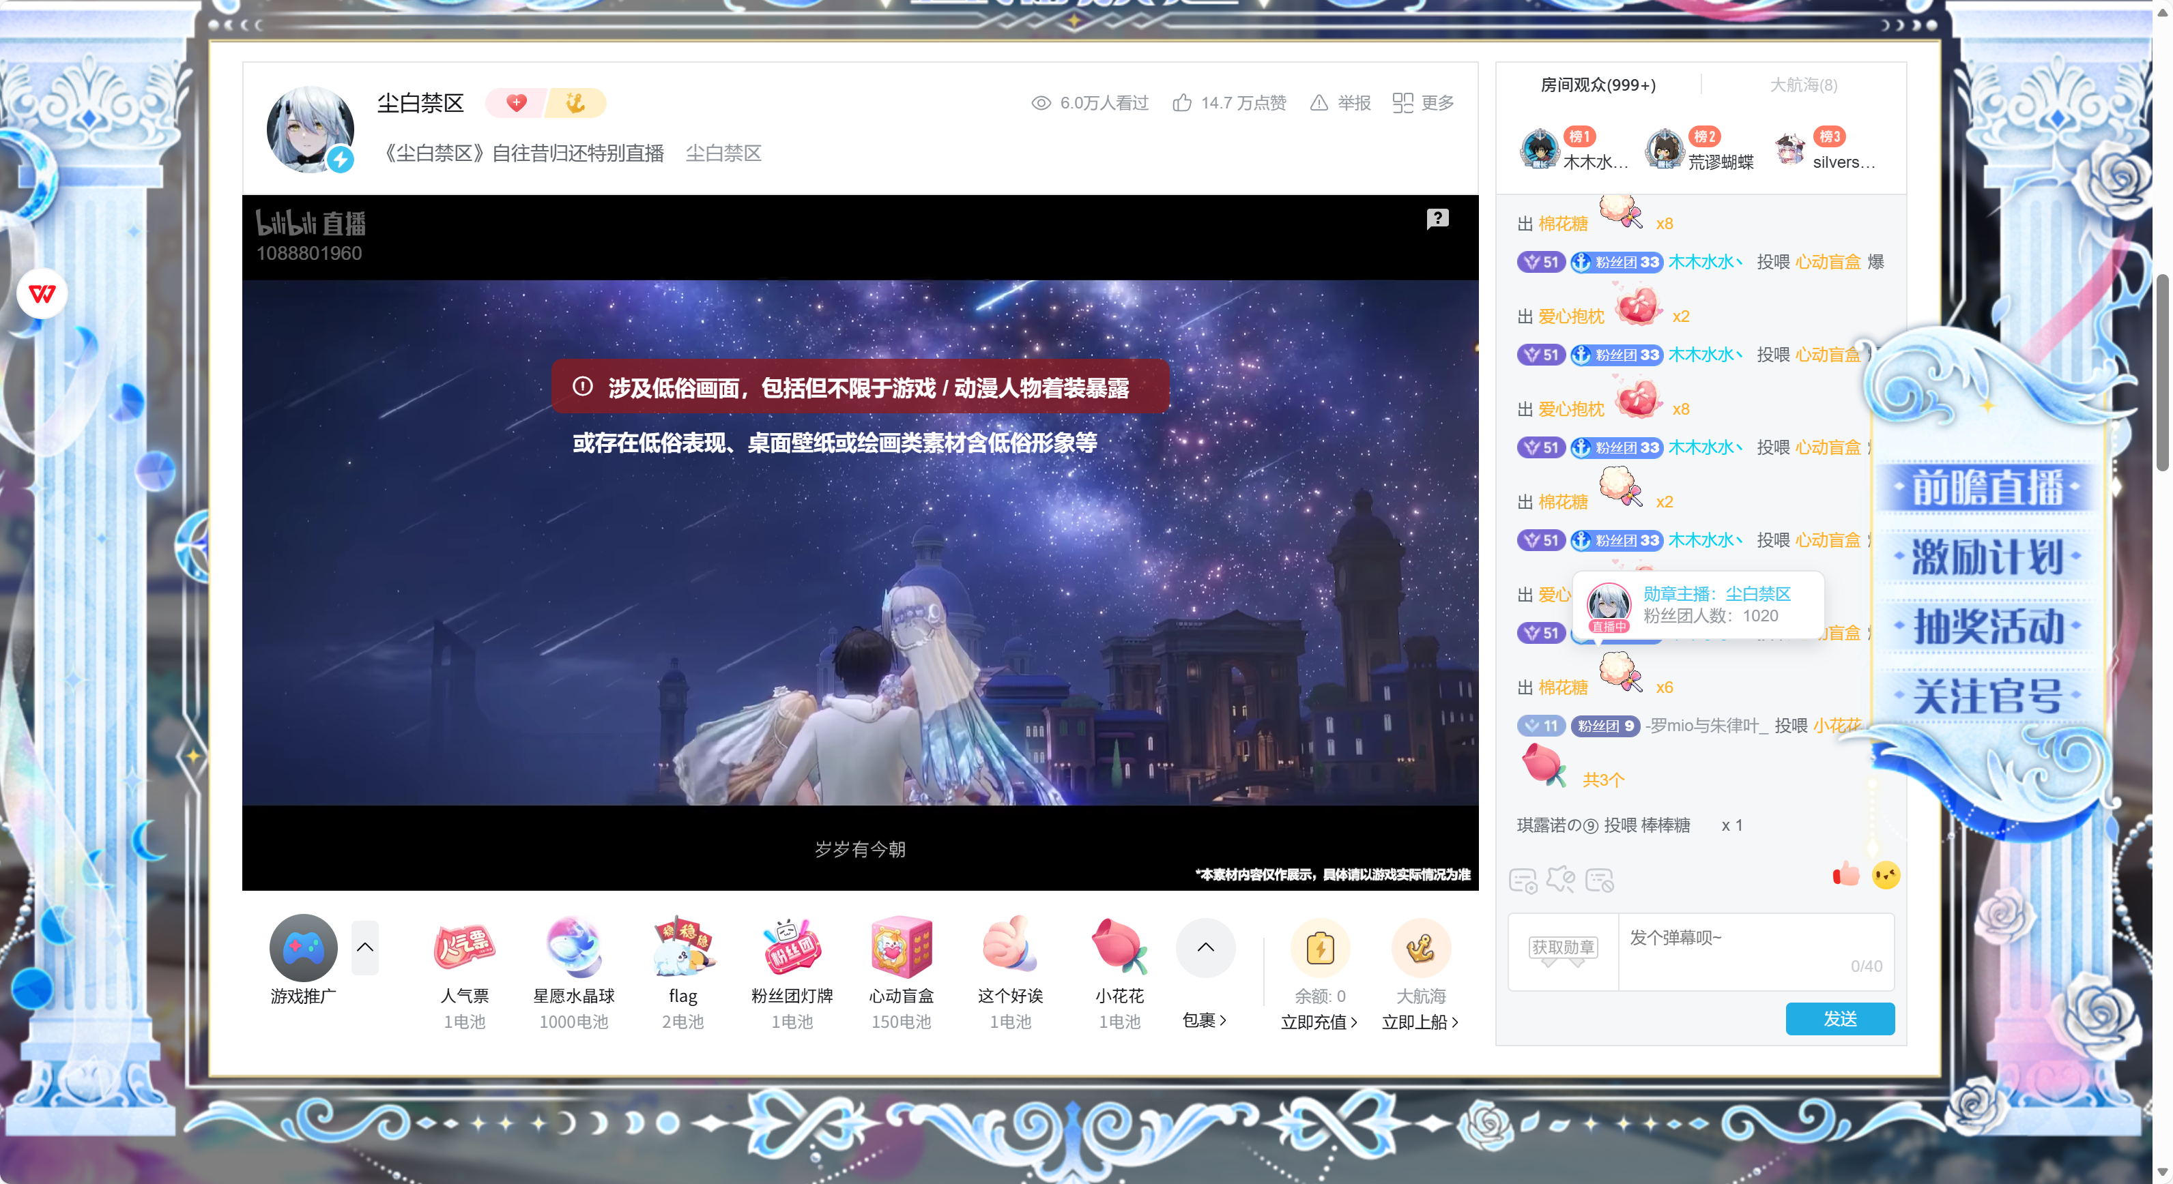Click the 粉丝团人数：1020 text in the popup
The width and height of the screenshot is (2173, 1184).
(x=1710, y=616)
